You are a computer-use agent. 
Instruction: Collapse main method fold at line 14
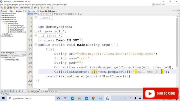36,45
